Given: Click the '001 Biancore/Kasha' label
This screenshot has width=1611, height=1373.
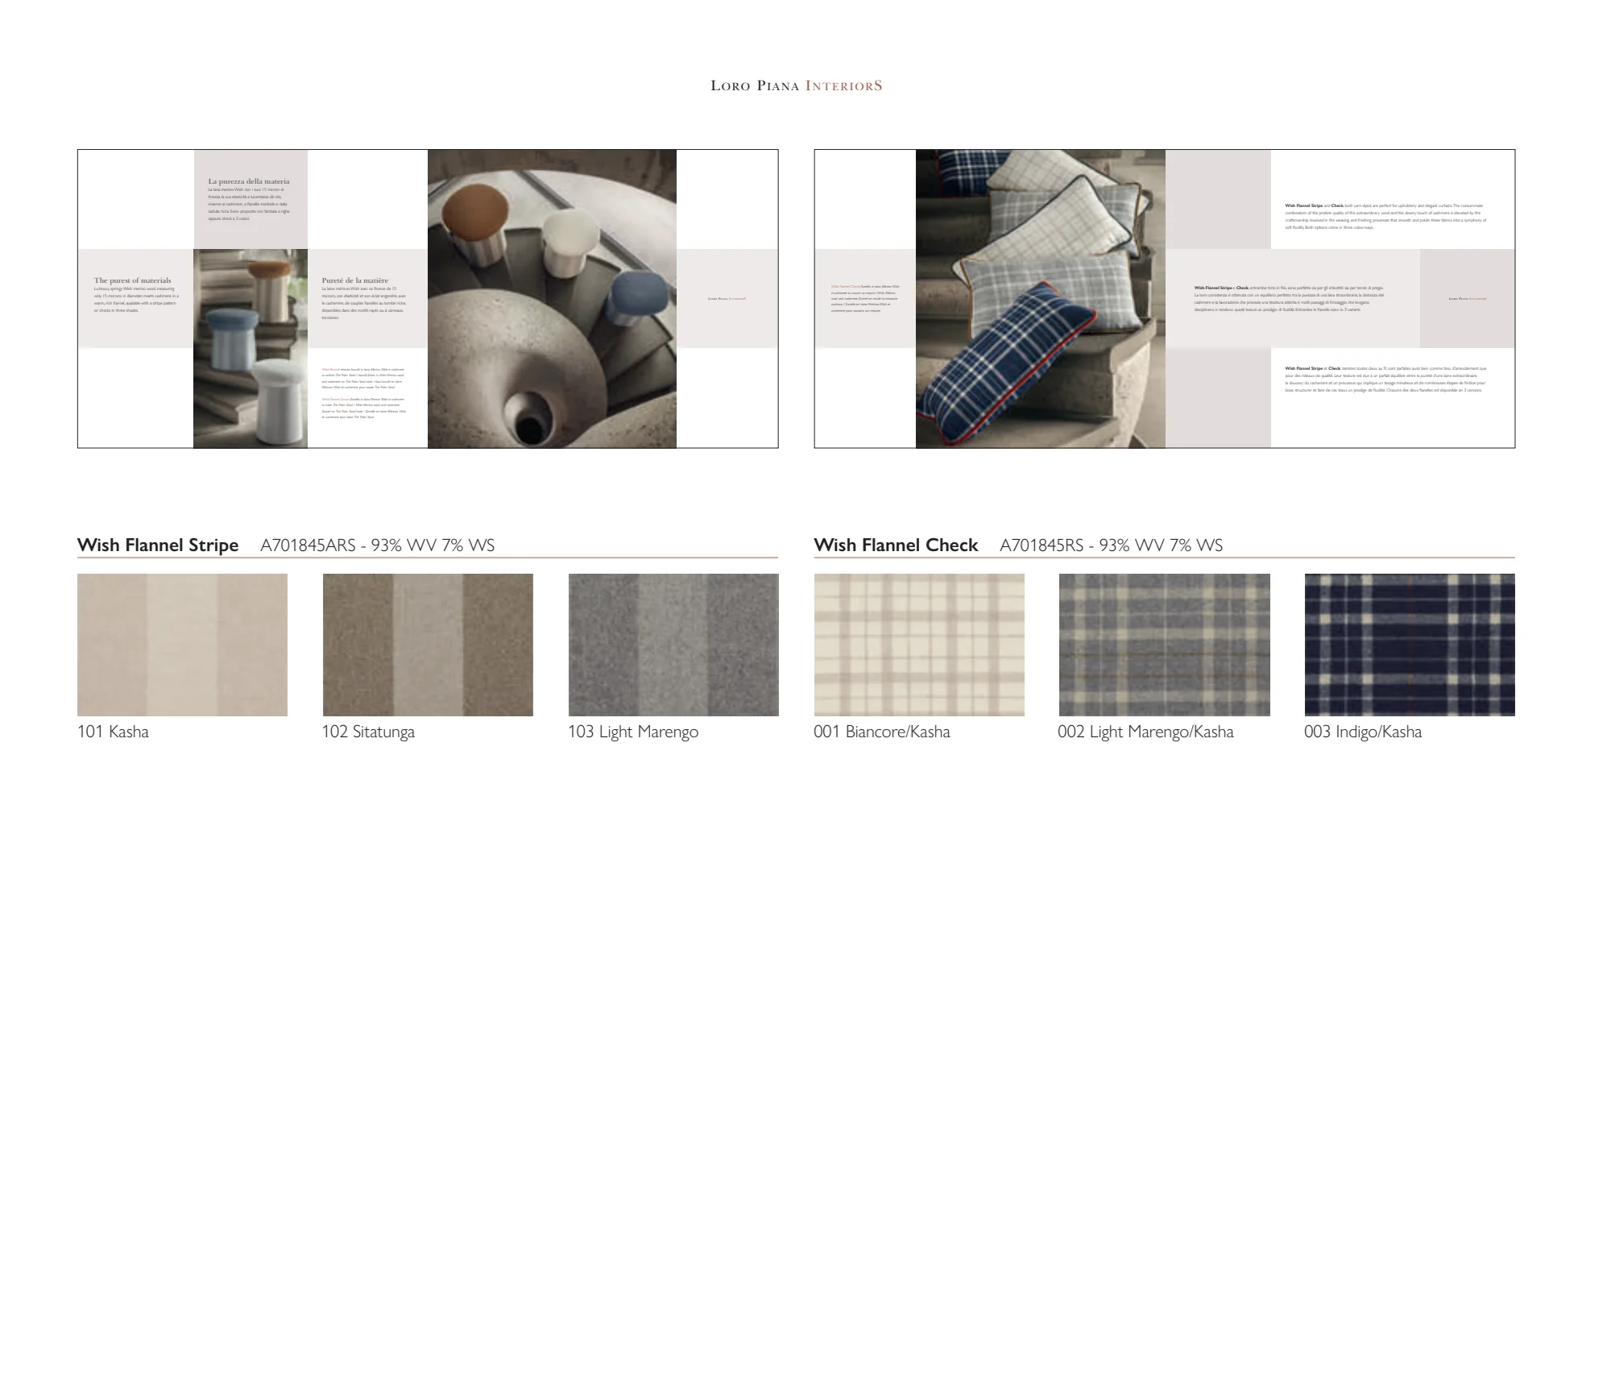Looking at the screenshot, I should point(882,732).
